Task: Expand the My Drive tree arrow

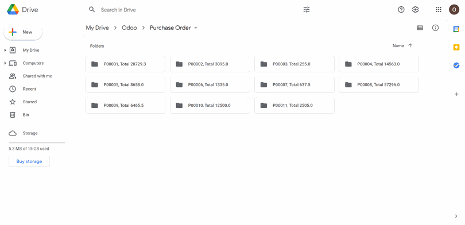Action: [5, 51]
